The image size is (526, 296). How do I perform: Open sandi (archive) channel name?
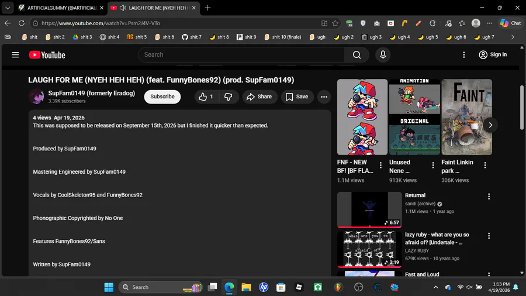tap(420, 204)
